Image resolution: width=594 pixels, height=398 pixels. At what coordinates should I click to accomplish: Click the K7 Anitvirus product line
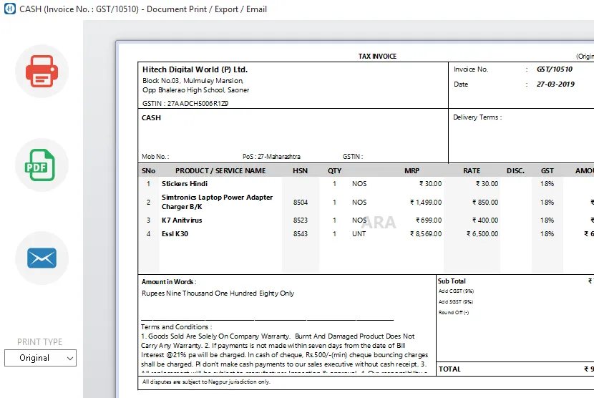(182, 220)
